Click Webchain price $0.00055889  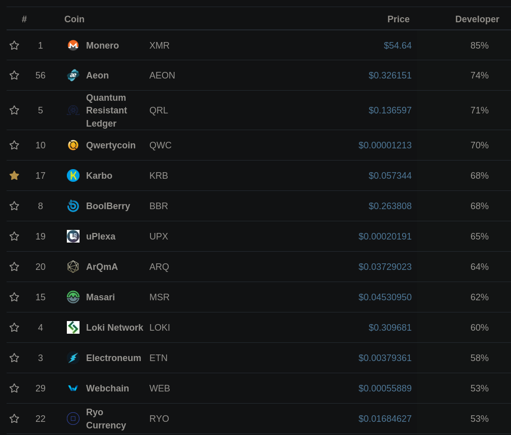385,388
